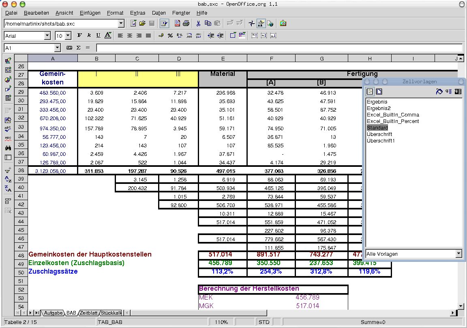
Task: Click the Sum (Σ) formula icon
Action: (78, 48)
